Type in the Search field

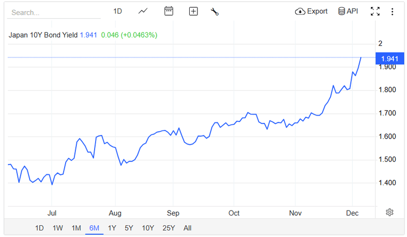click(53, 12)
